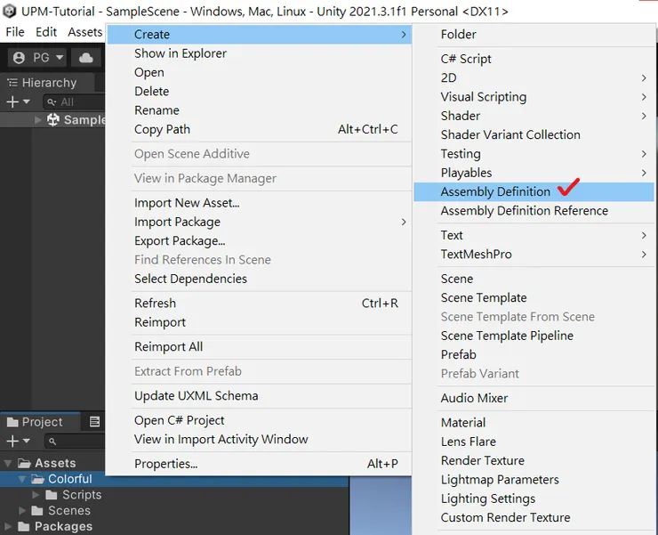Open Project add (+) dropdown

coord(18,441)
